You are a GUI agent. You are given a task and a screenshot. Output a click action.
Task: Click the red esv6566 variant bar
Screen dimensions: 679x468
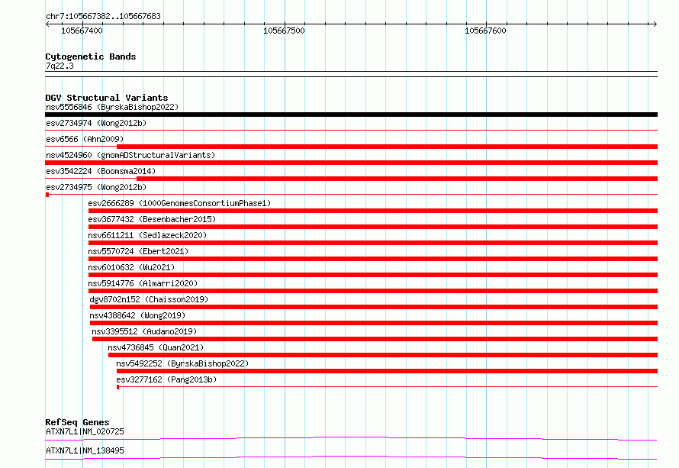[387, 147]
